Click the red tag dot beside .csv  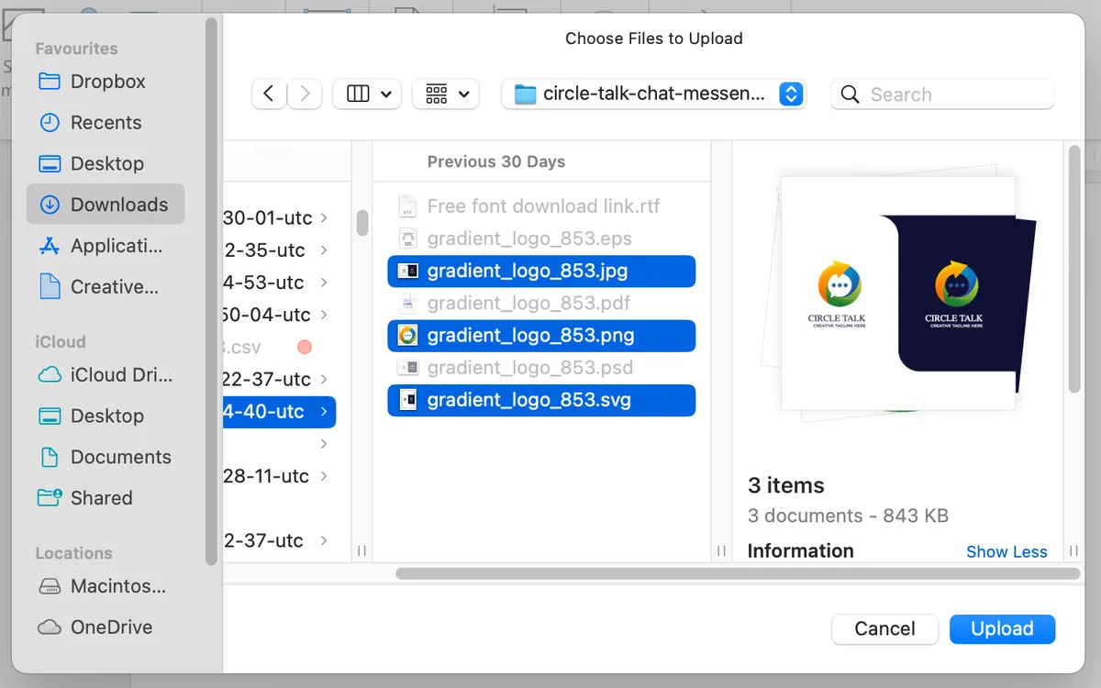[305, 347]
